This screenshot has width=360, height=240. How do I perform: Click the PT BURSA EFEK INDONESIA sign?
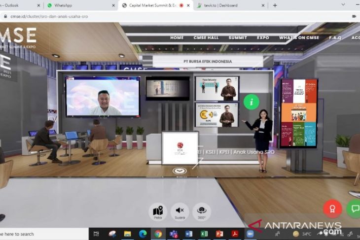click(x=208, y=62)
